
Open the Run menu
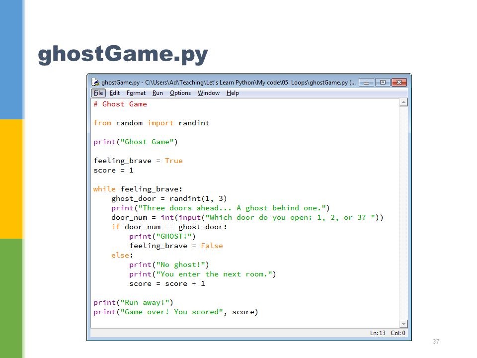[158, 93]
